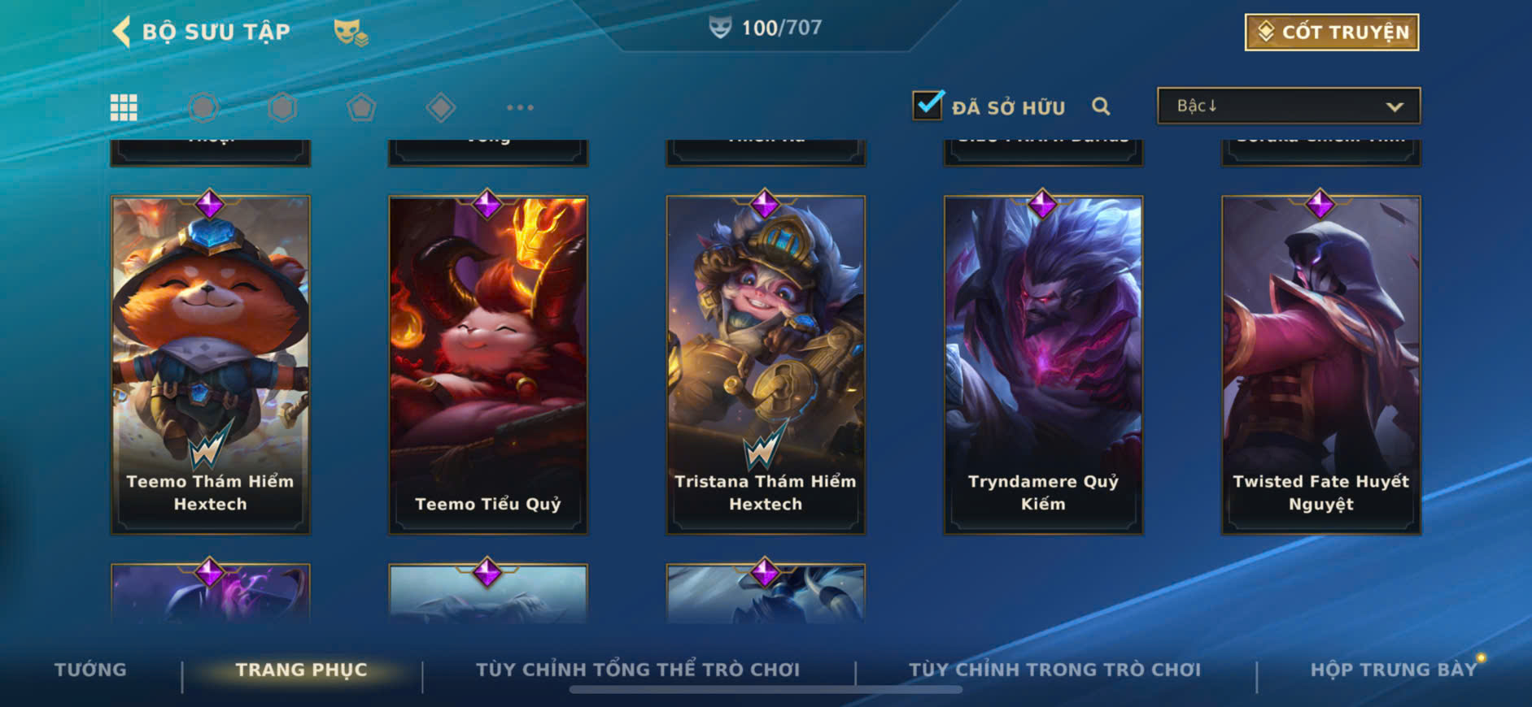Viewport: 1532px width, 707px height.
Task: Select Tristana Thám Hiểm Hextech skin card
Action: point(766,364)
